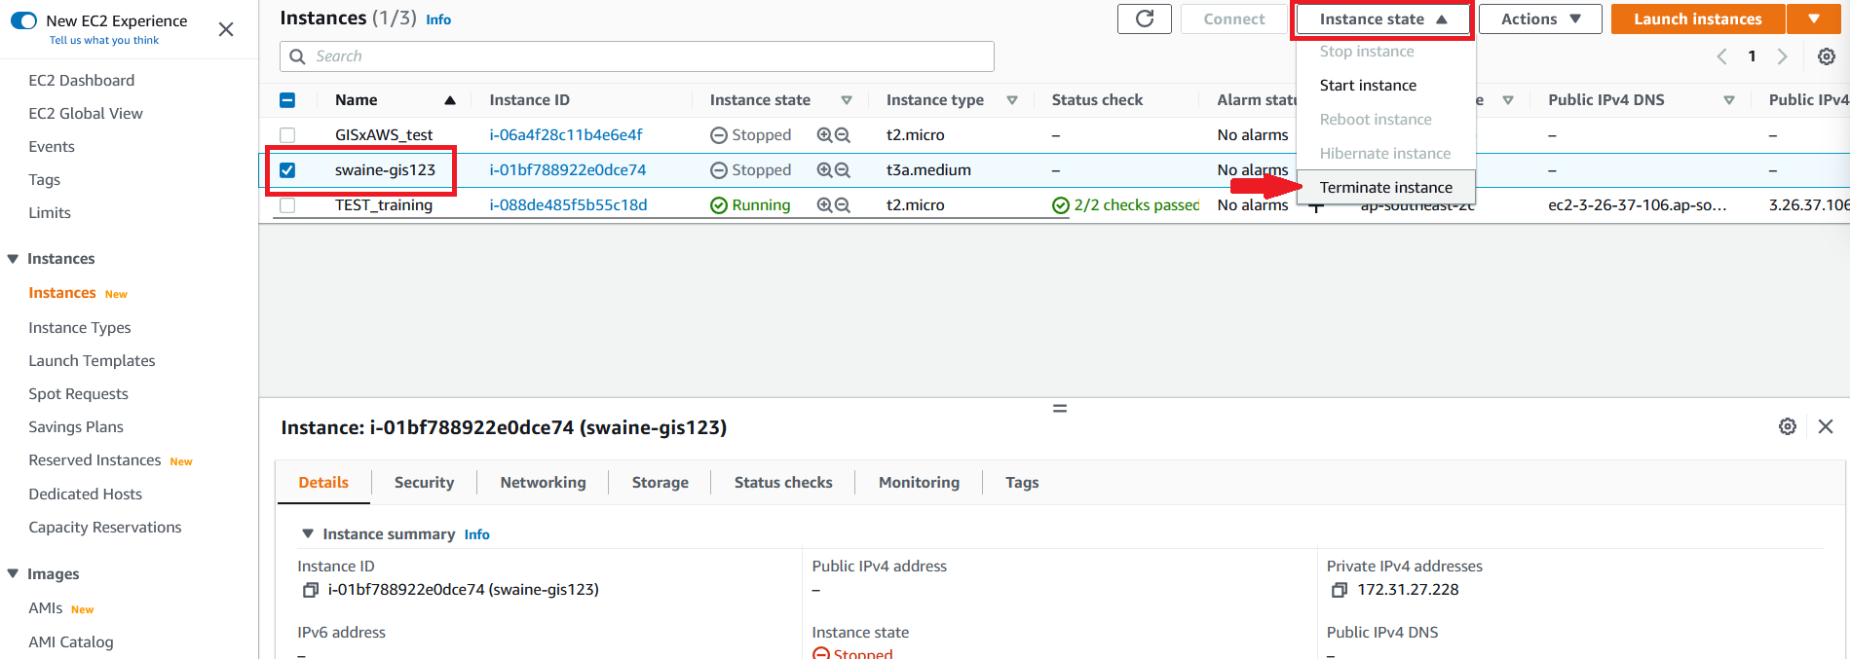Viewport: 1850px width, 659px height.
Task: Click into the instances Search field
Action: [x=637, y=56]
